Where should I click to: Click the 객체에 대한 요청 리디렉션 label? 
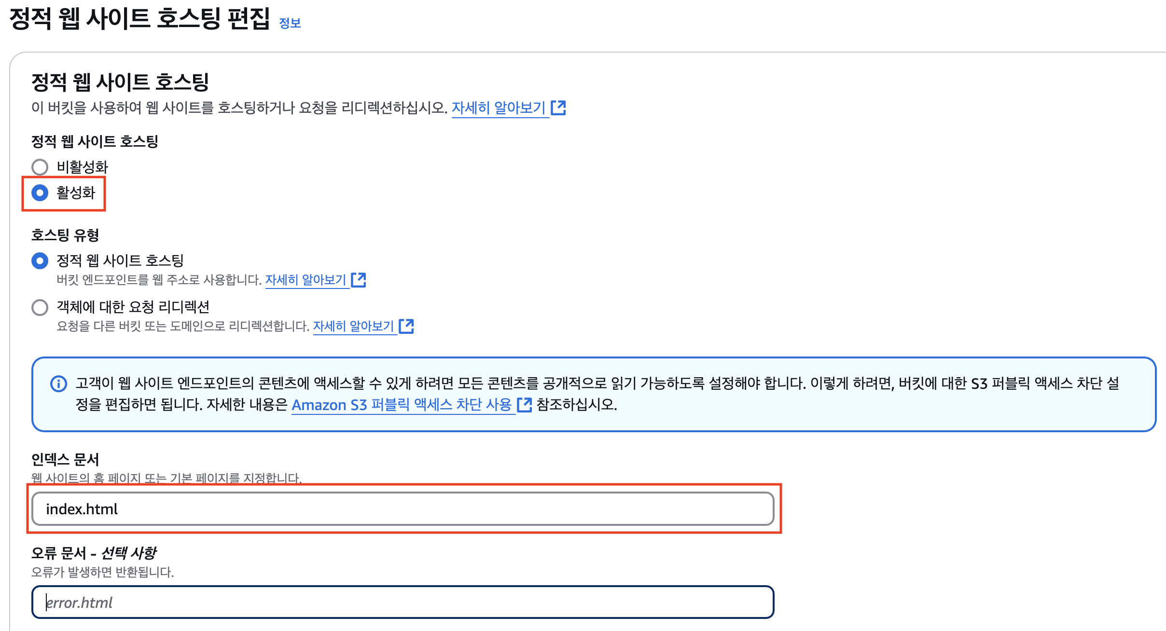click(x=133, y=307)
